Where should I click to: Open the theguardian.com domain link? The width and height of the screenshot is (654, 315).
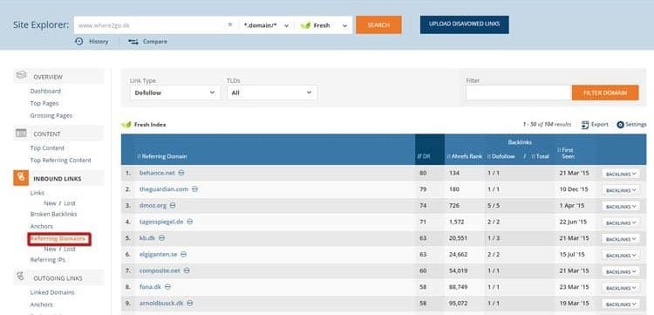click(164, 189)
